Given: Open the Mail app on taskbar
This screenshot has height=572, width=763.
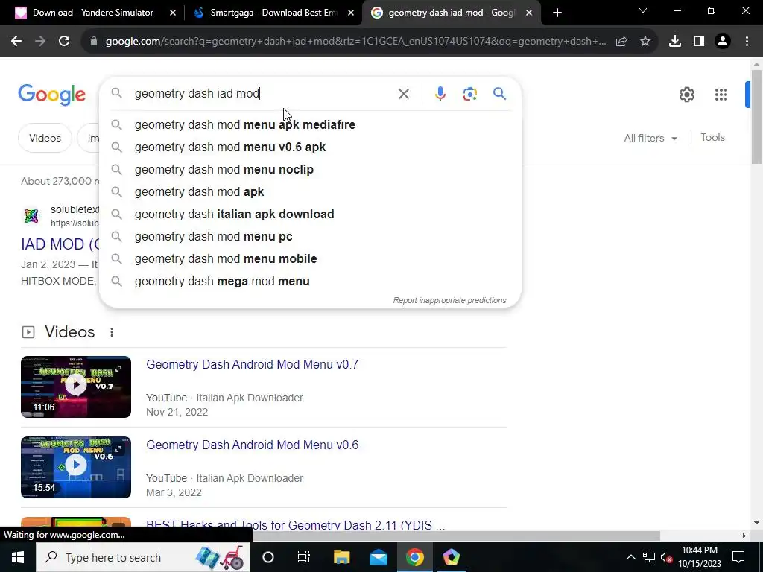Looking at the screenshot, I should click(x=378, y=557).
